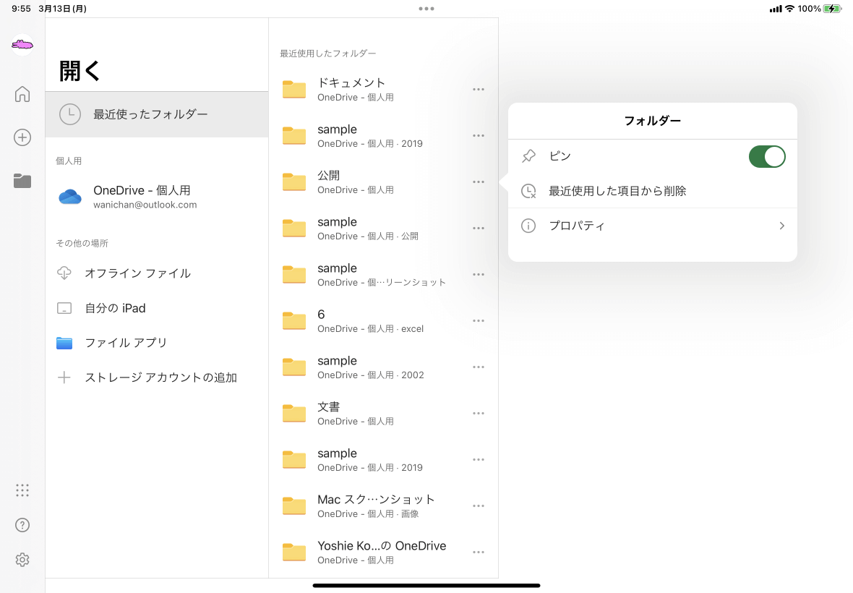The height and width of the screenshot is (593, 853).
Task: Tap the pin icon in folder popup
Action: (528, 157)
